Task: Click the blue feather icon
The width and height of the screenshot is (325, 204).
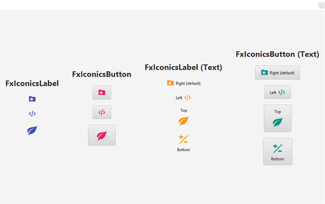Action: 32,131
